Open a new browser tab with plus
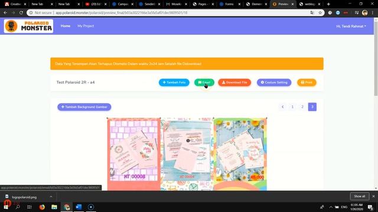This screenshot has width=378, height=212. 328,4
